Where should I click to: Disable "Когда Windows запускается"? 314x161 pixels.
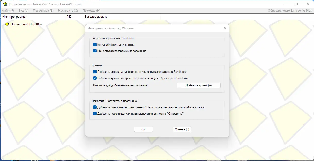click(x=95, y=44)
